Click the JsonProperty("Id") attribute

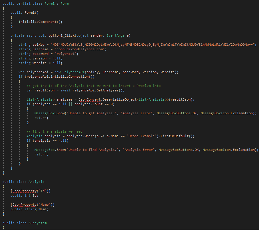coord(30,191)
